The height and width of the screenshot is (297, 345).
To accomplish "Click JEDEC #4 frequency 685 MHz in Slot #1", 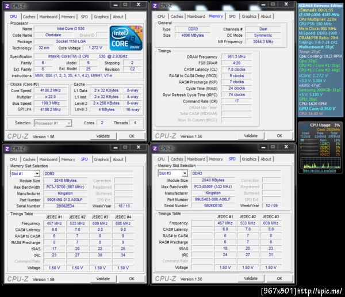I will 123,223.
